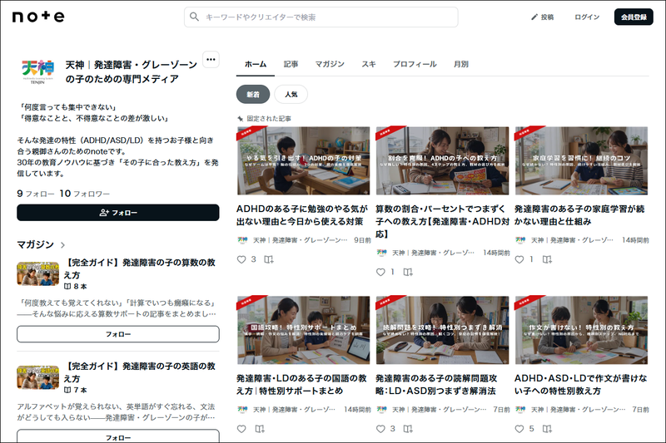This screenshot has height=443, width=666.
Task: Open the 10 フォロワー list
Action: 85,194
